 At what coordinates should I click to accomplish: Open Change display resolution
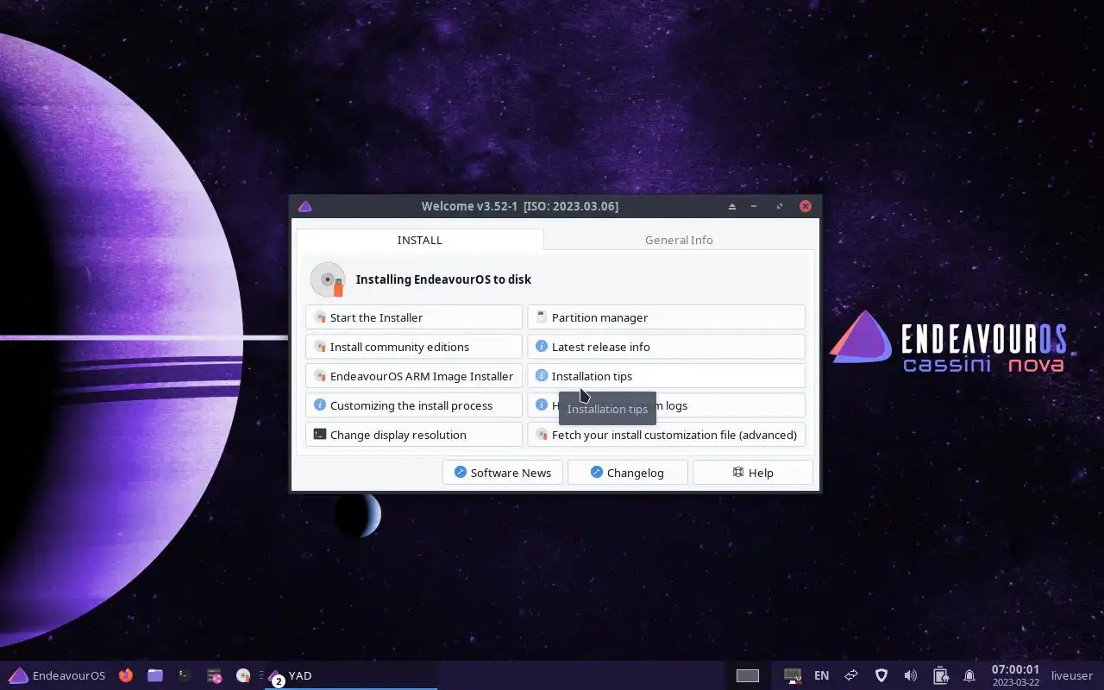[414, 435]
